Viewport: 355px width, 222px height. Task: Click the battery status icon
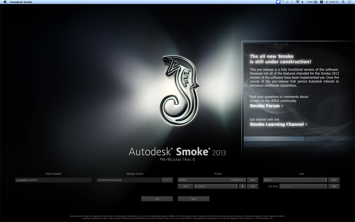point(315,2)
